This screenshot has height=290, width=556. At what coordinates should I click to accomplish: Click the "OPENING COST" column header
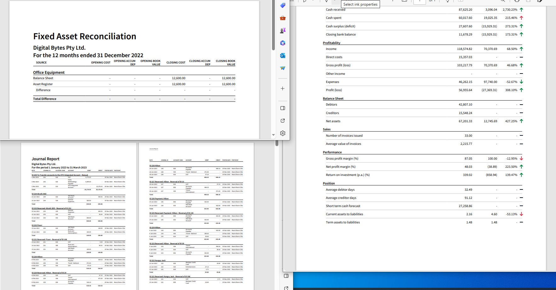[x=101, y=63]
